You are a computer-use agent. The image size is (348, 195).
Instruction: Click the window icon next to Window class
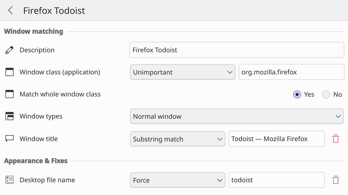[x=10, y=72]
